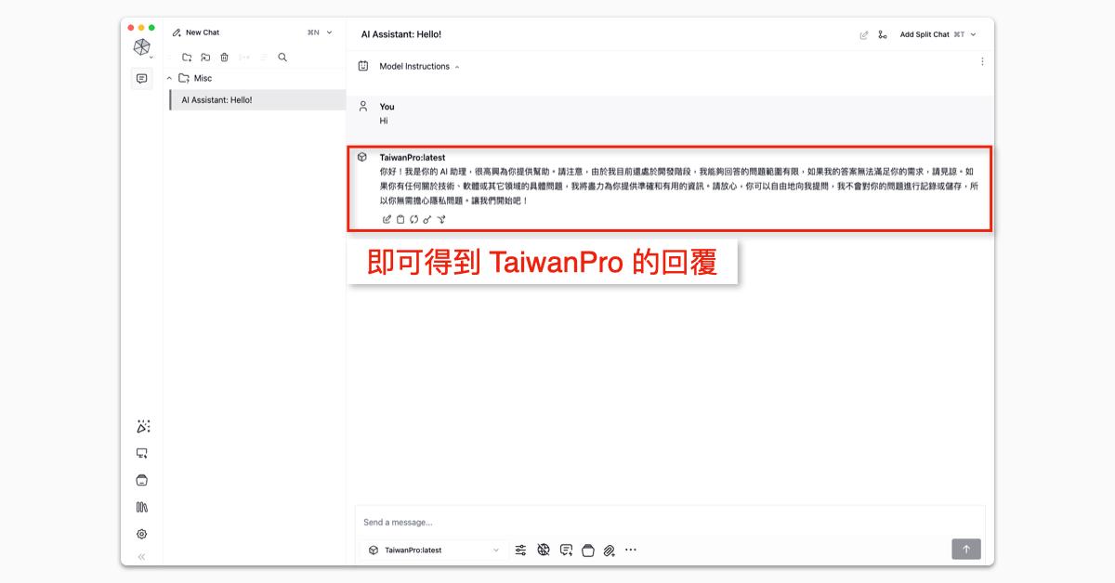Open dropdown next to Add Split Chat
Viewport: 1115px width, 583px height.
pyautogui.click(x=973, y=34)
